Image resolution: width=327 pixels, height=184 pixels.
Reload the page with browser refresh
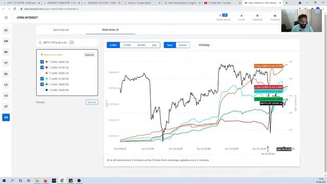click(x=15, y=9)
